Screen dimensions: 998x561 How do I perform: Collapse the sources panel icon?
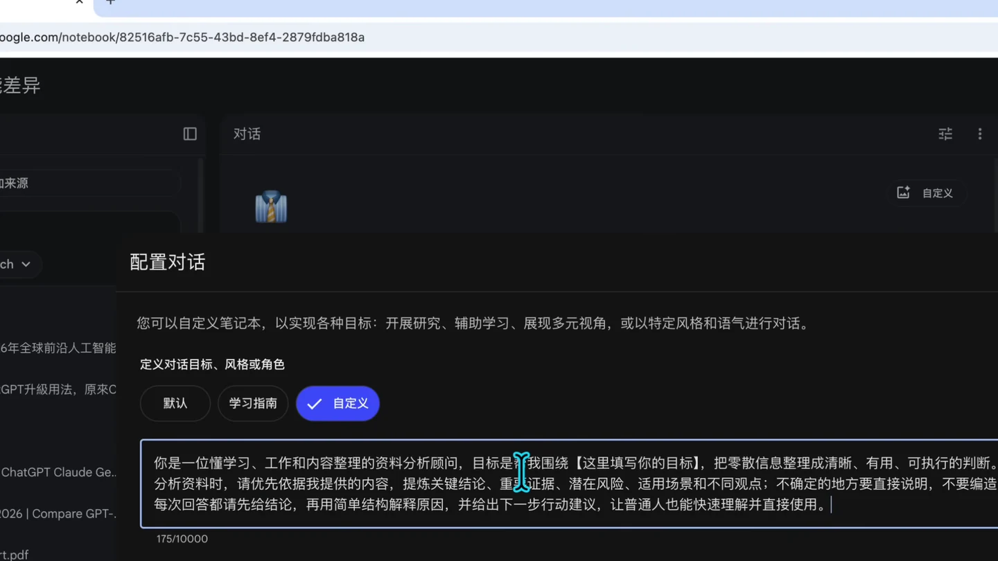coord(190,134)
